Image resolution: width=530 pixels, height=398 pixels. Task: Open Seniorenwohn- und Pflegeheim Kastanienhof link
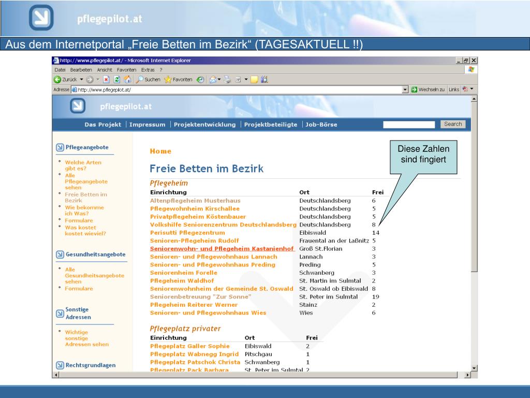point(222,249)
